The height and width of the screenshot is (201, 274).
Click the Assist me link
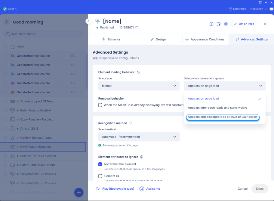click(x=150, y=189)
